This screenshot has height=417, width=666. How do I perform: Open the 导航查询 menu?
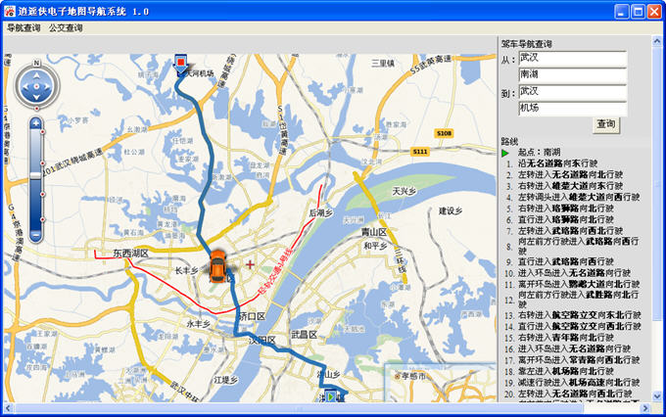click(24, 28)
